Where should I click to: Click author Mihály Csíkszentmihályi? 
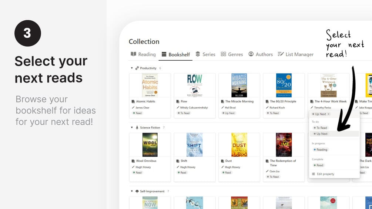(194, 108)
